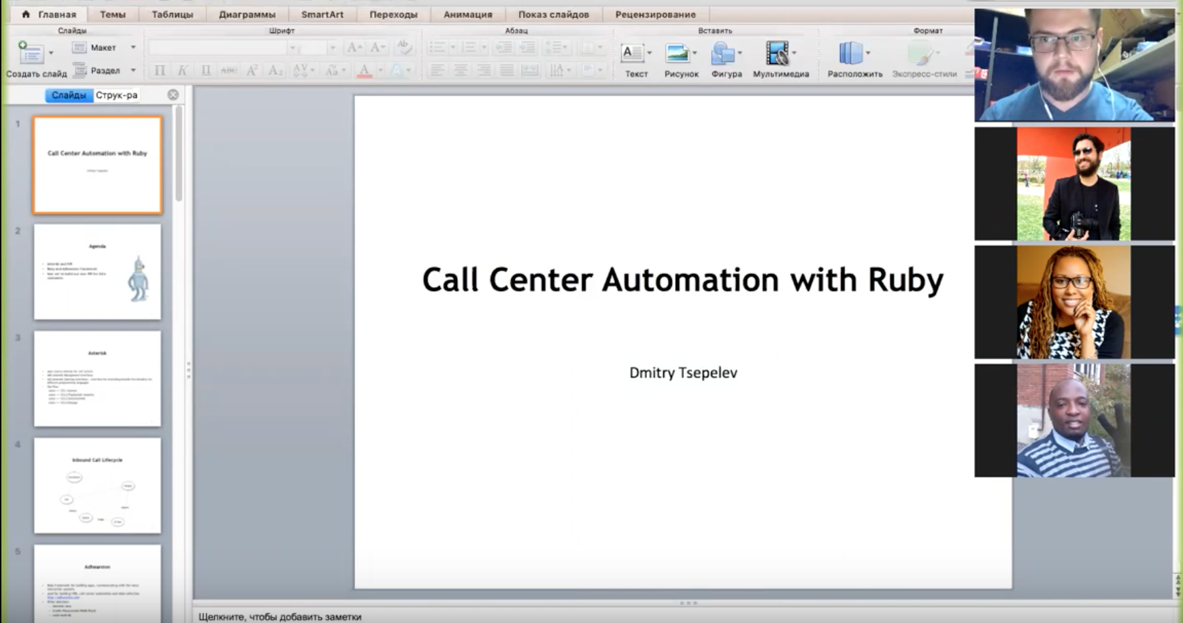Go to the Переходы tab
The width and height of the screenshot is (1183, 623).
tap(393, 14)
